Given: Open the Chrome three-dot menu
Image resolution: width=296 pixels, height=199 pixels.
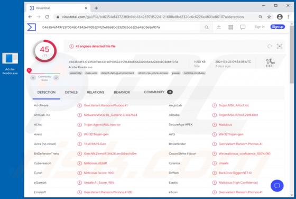Looking at the screenshot, I should [288, 17].
